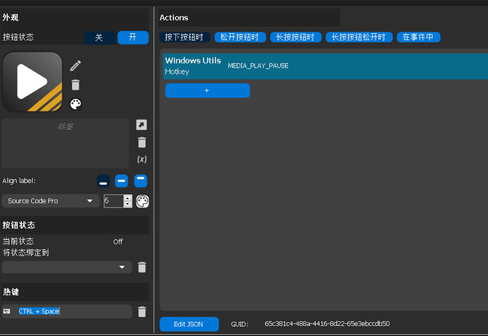Align label to the bottom

click(x=103, y=181)
